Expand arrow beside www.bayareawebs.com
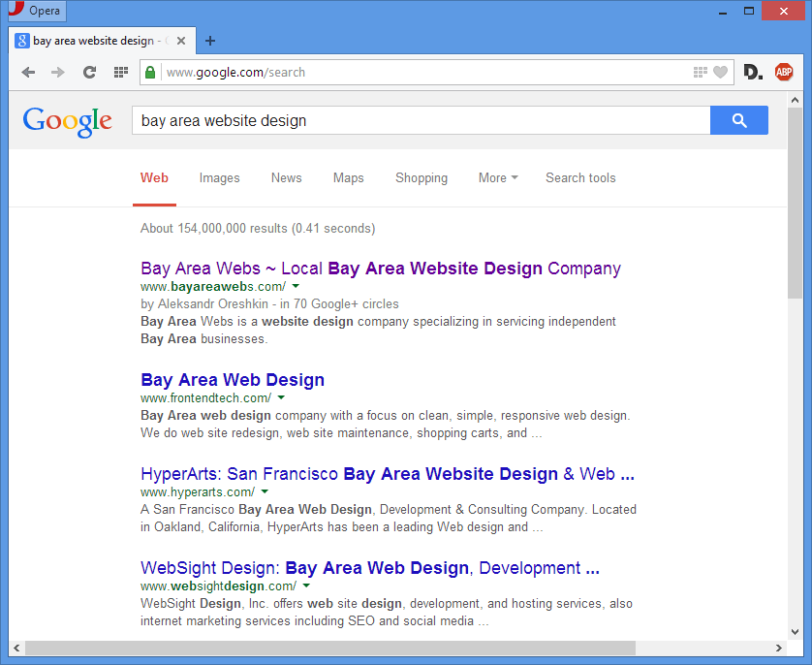 (296, 286)
